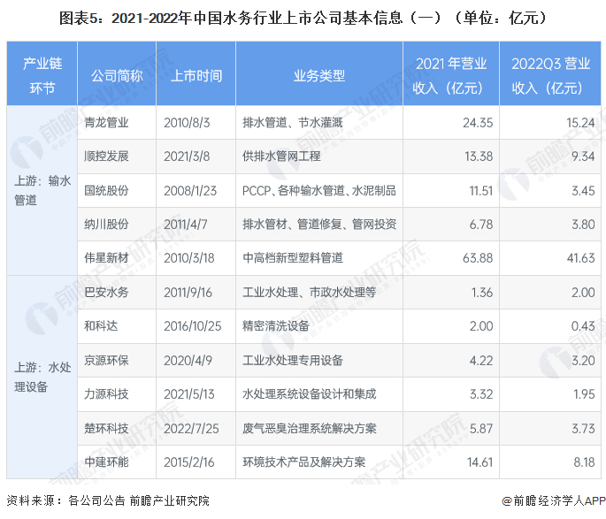The image size is (606, 519).
Task: Click the 上游：水处理设备 category cell
Action: [x=42, y=377]
